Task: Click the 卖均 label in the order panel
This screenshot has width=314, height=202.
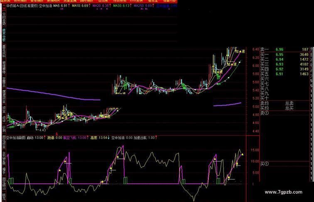Action: click(x=264, y=103)
